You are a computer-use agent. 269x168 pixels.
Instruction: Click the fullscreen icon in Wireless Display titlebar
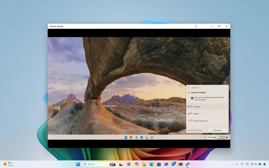(x=196, y=26)
